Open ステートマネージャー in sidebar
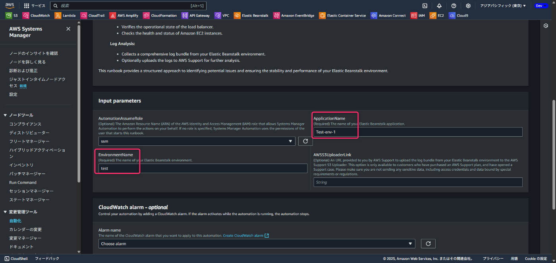The width and height of the screenshot is (556, 263). (x=29, y=200)
